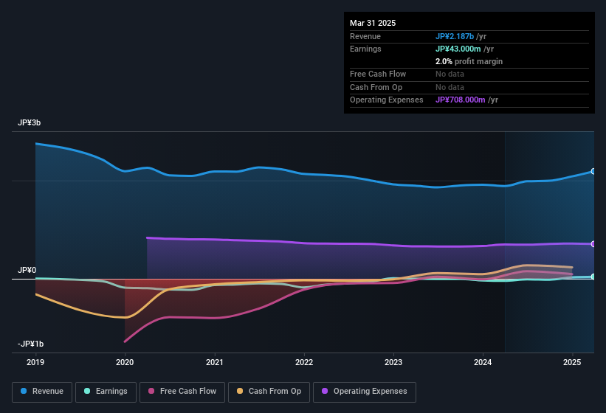Click the Cash From Op tooltip row label
This screenshot has width=606, height=413.
(x=376, y=87)
